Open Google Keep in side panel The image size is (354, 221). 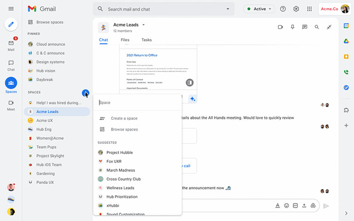point(346,57)
